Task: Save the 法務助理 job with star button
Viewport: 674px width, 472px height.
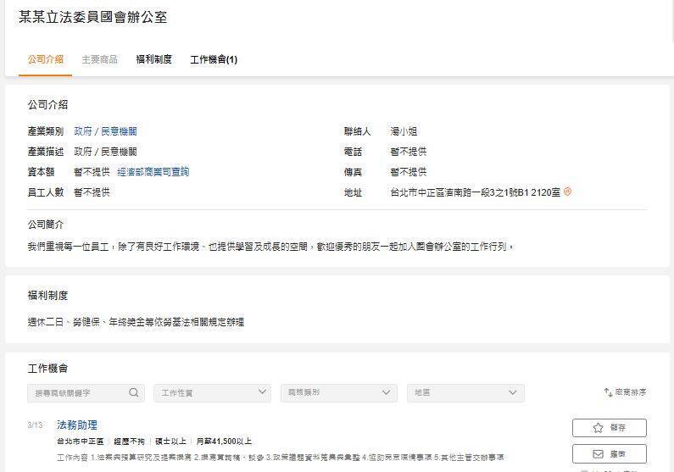Action: click(x=609, y=428)
